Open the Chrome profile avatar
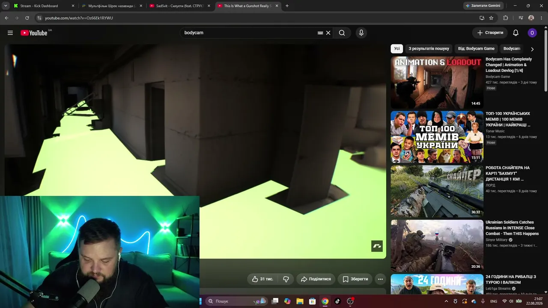548x308 pixels. (x=531, y=18)
